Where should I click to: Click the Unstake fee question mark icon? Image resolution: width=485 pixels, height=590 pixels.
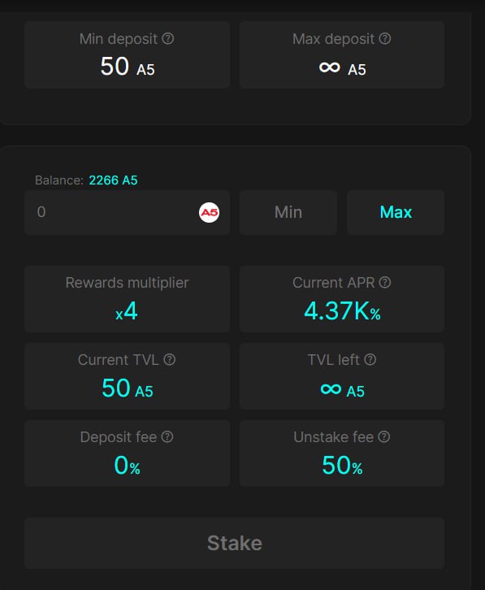pos(383,436)
